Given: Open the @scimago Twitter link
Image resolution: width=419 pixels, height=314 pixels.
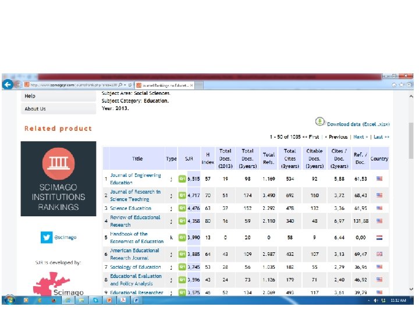Looking at the screenshot, I should click(65, 237).
